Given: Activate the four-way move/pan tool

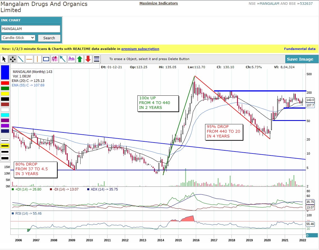Looking at the screenshot, I should coord(13,59).
